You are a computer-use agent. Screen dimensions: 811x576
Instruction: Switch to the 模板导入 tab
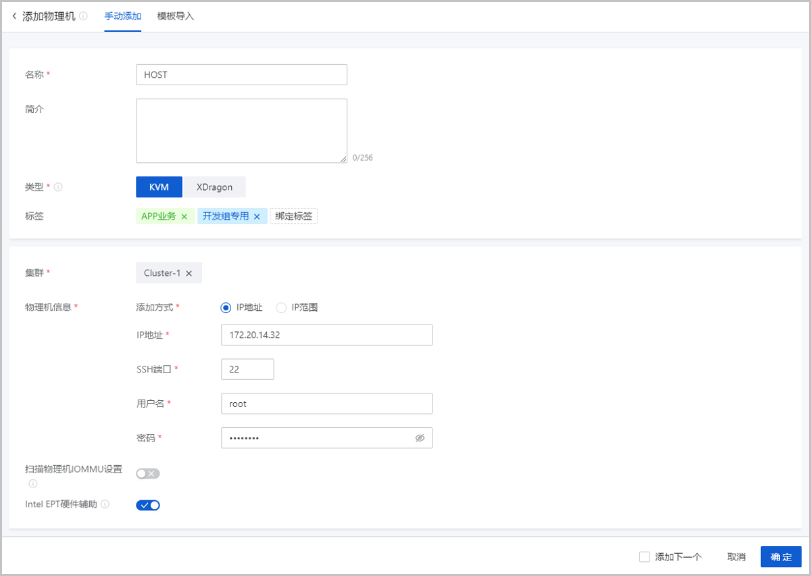(175, 16)
